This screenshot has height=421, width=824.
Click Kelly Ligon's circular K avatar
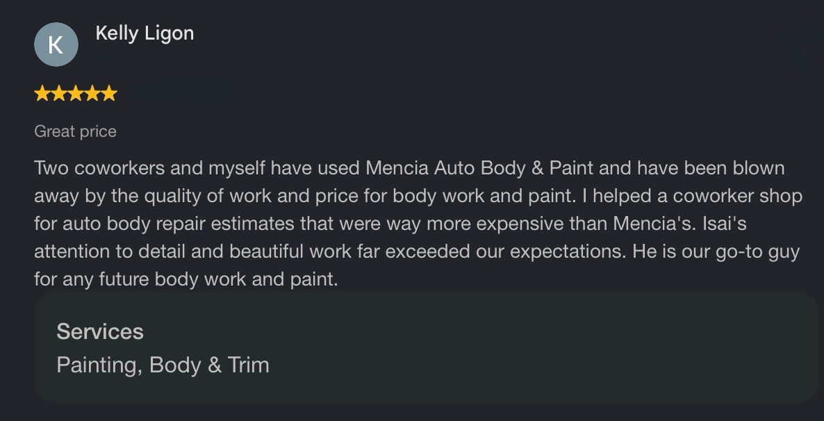(x=56, y=44)
